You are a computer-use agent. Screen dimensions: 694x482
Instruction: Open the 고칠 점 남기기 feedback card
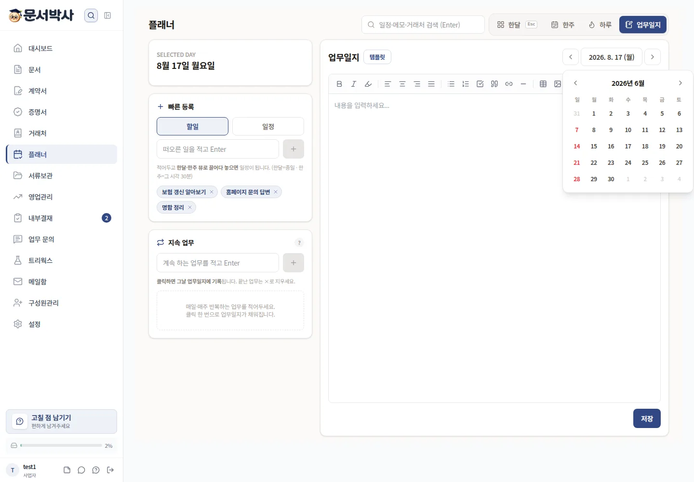coord(62,422)
